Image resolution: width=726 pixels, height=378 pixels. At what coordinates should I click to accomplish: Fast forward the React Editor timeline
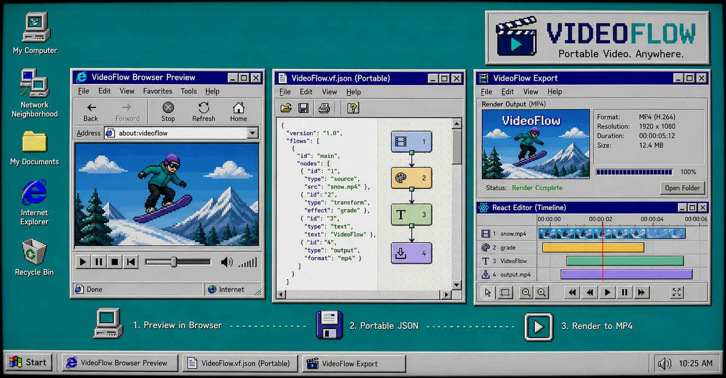(642, 292)
